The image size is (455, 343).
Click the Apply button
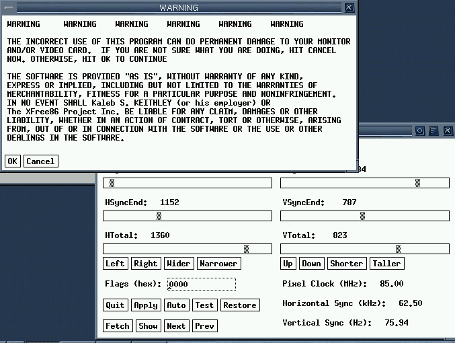[x=146, y=305]
